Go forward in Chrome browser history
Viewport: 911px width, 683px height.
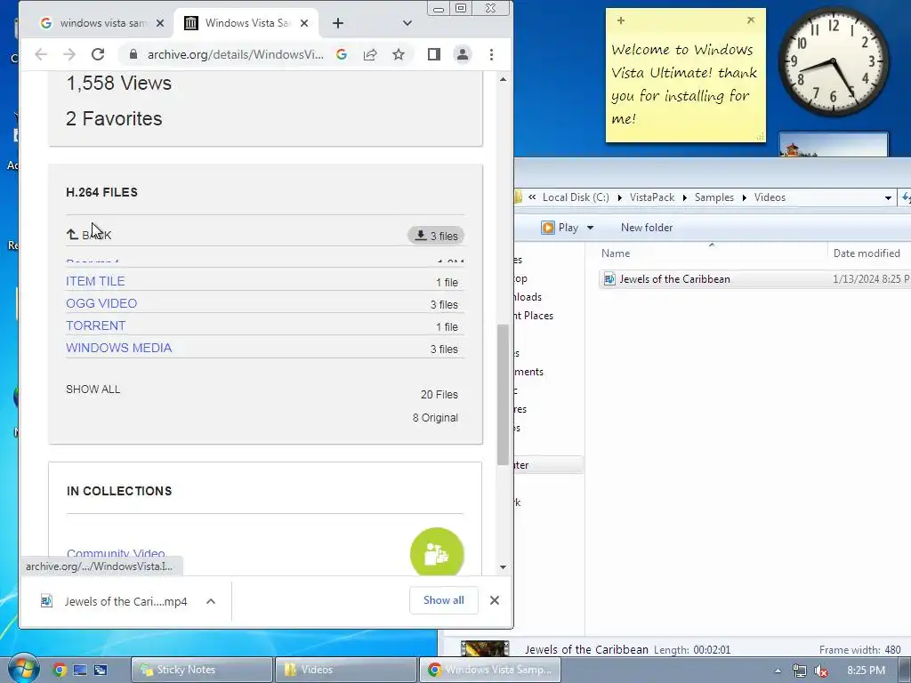coord(69,54)
